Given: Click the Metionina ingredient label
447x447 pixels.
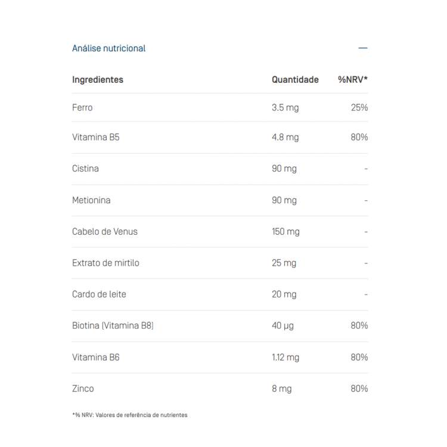Looking at the screenshot, I should pyautogui.click(x=91, y=200).
